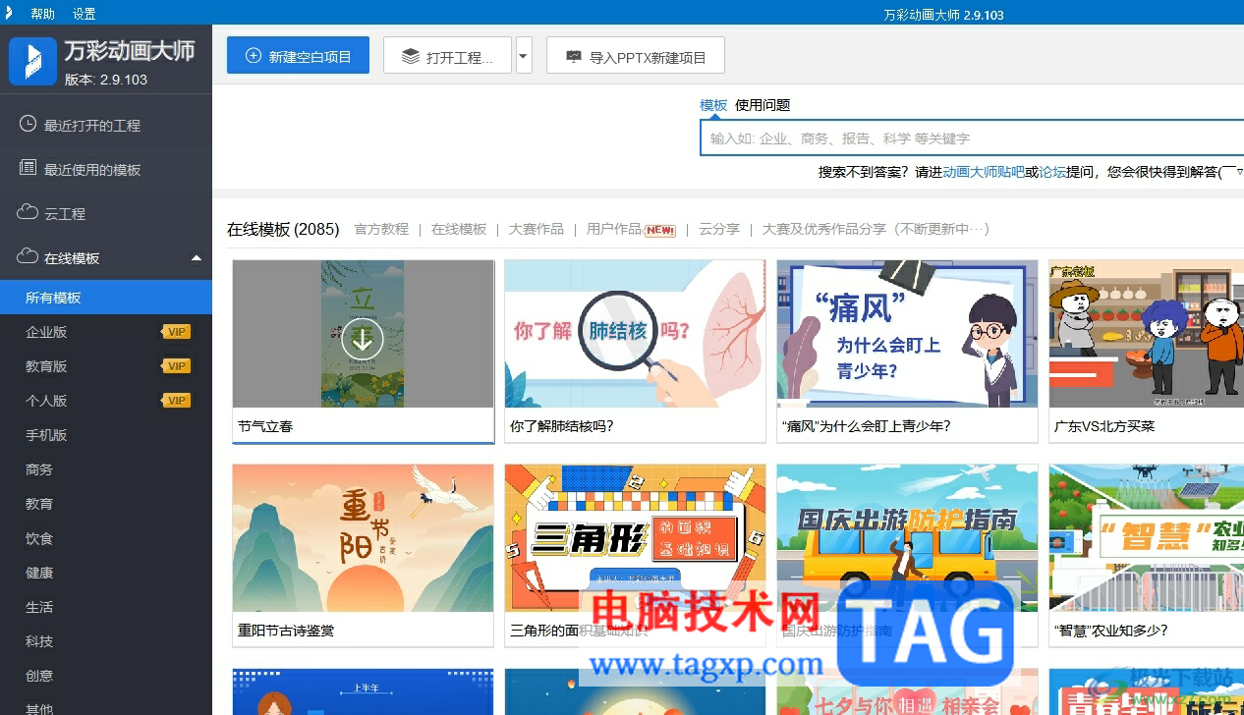Click the 节气立春 template title
1244x715 pixels.
tap(265, 426)
